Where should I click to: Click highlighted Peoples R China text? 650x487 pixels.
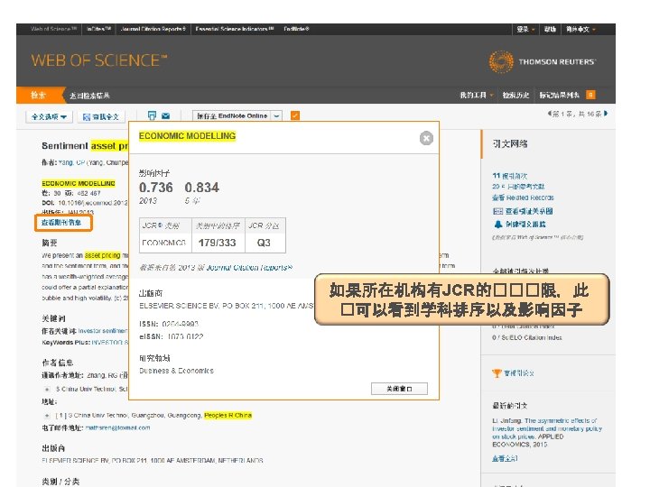(x=228, y=415)
